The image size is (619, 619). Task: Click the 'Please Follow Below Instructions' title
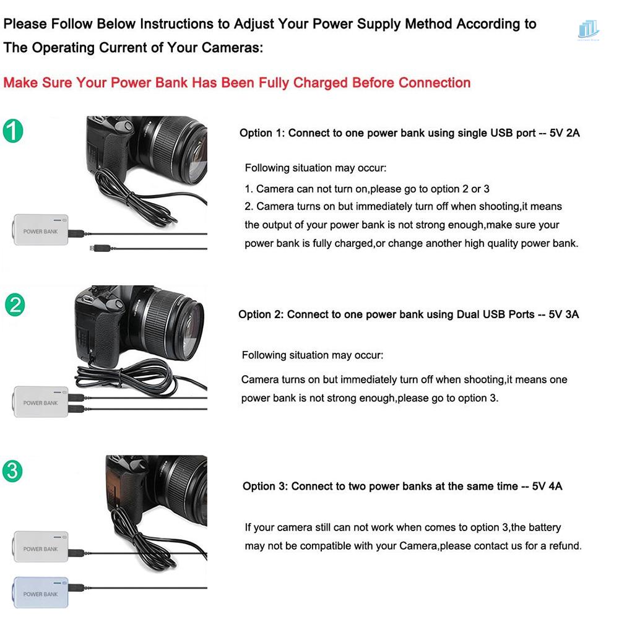click(270, 35)
